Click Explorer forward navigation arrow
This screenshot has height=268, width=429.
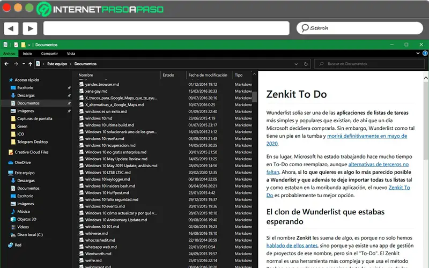[x=16, y=64]
